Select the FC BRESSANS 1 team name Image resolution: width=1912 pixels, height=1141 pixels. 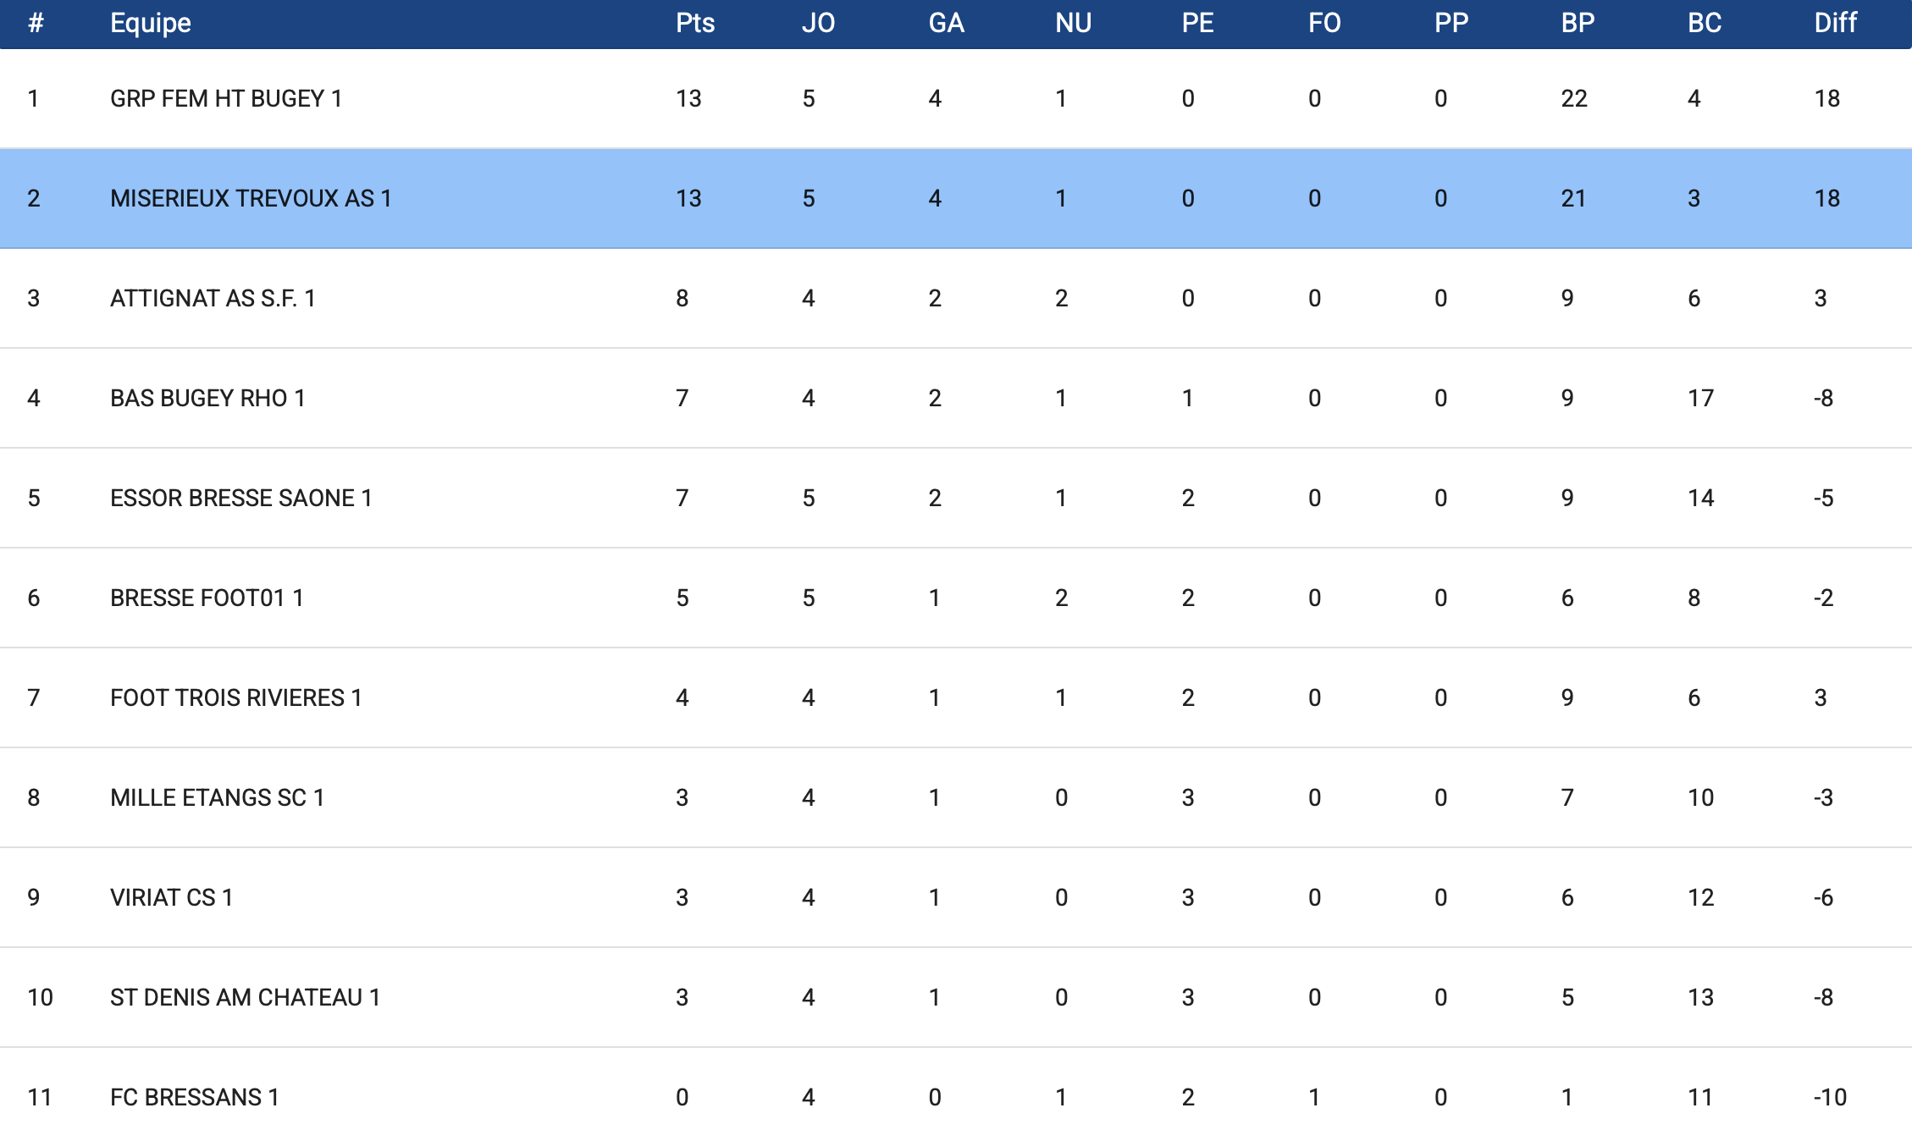click(x=194, y=1098)
